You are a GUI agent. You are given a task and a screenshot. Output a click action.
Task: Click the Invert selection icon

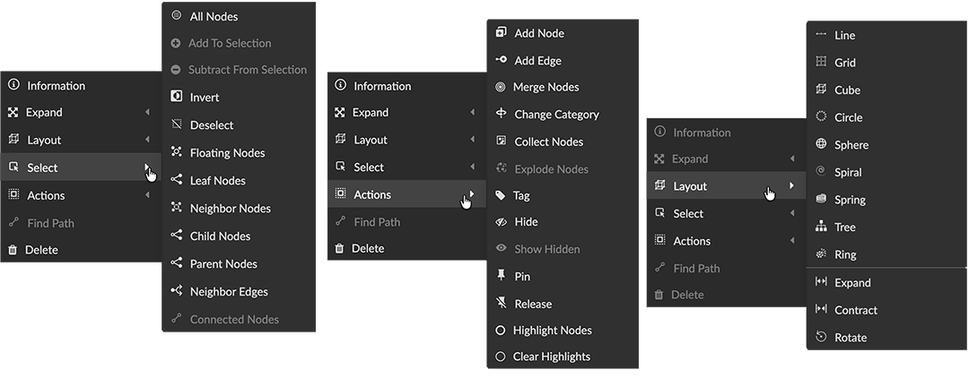coord(176,97)
